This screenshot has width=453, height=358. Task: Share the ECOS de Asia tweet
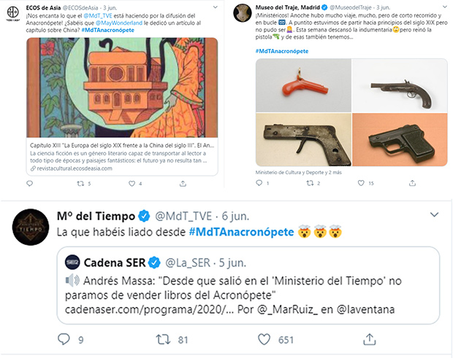coord(183,183)
